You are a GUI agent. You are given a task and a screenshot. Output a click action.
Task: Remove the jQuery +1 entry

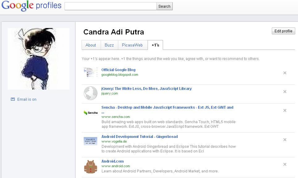pos(285,92)
